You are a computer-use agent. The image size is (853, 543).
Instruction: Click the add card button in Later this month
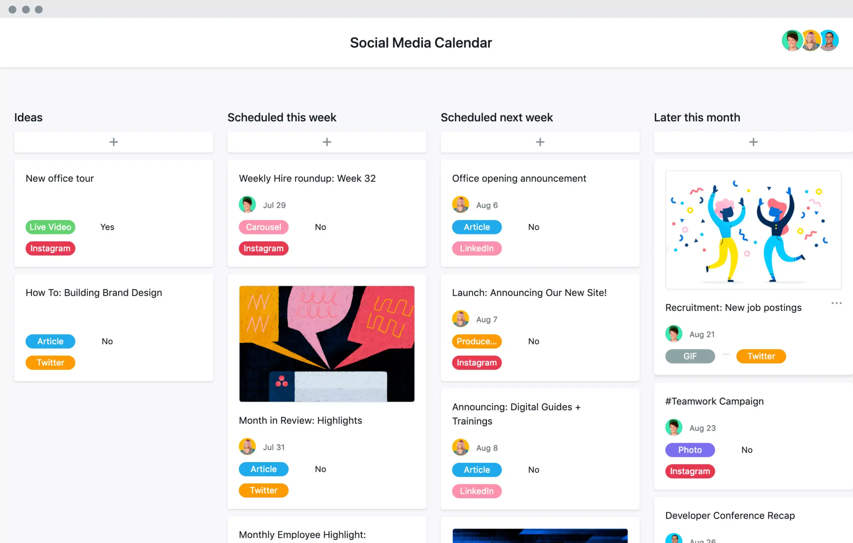753,141
